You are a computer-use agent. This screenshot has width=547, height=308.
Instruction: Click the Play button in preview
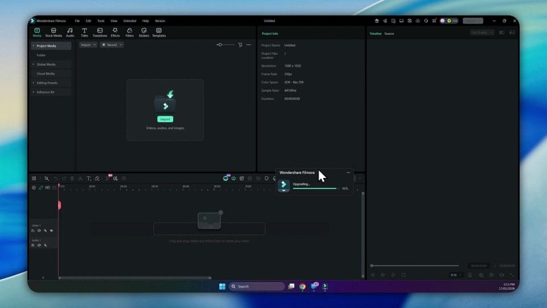pos(393,275)
